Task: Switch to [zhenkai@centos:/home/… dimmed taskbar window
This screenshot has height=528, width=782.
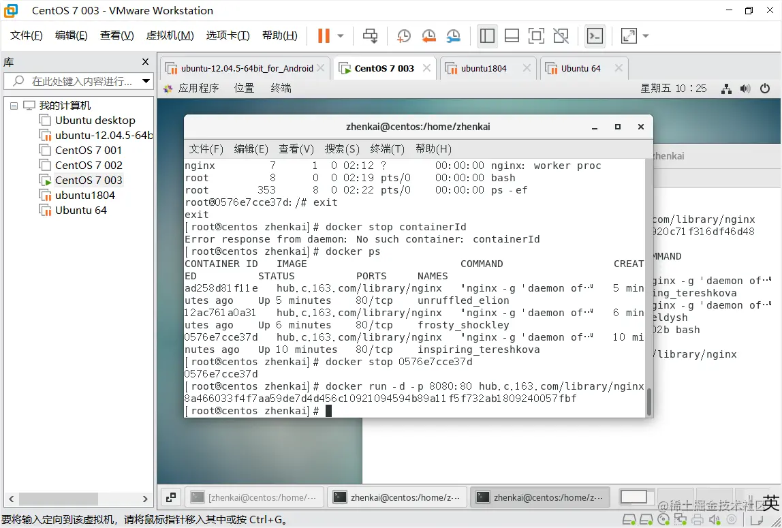Action: [255, 497]
